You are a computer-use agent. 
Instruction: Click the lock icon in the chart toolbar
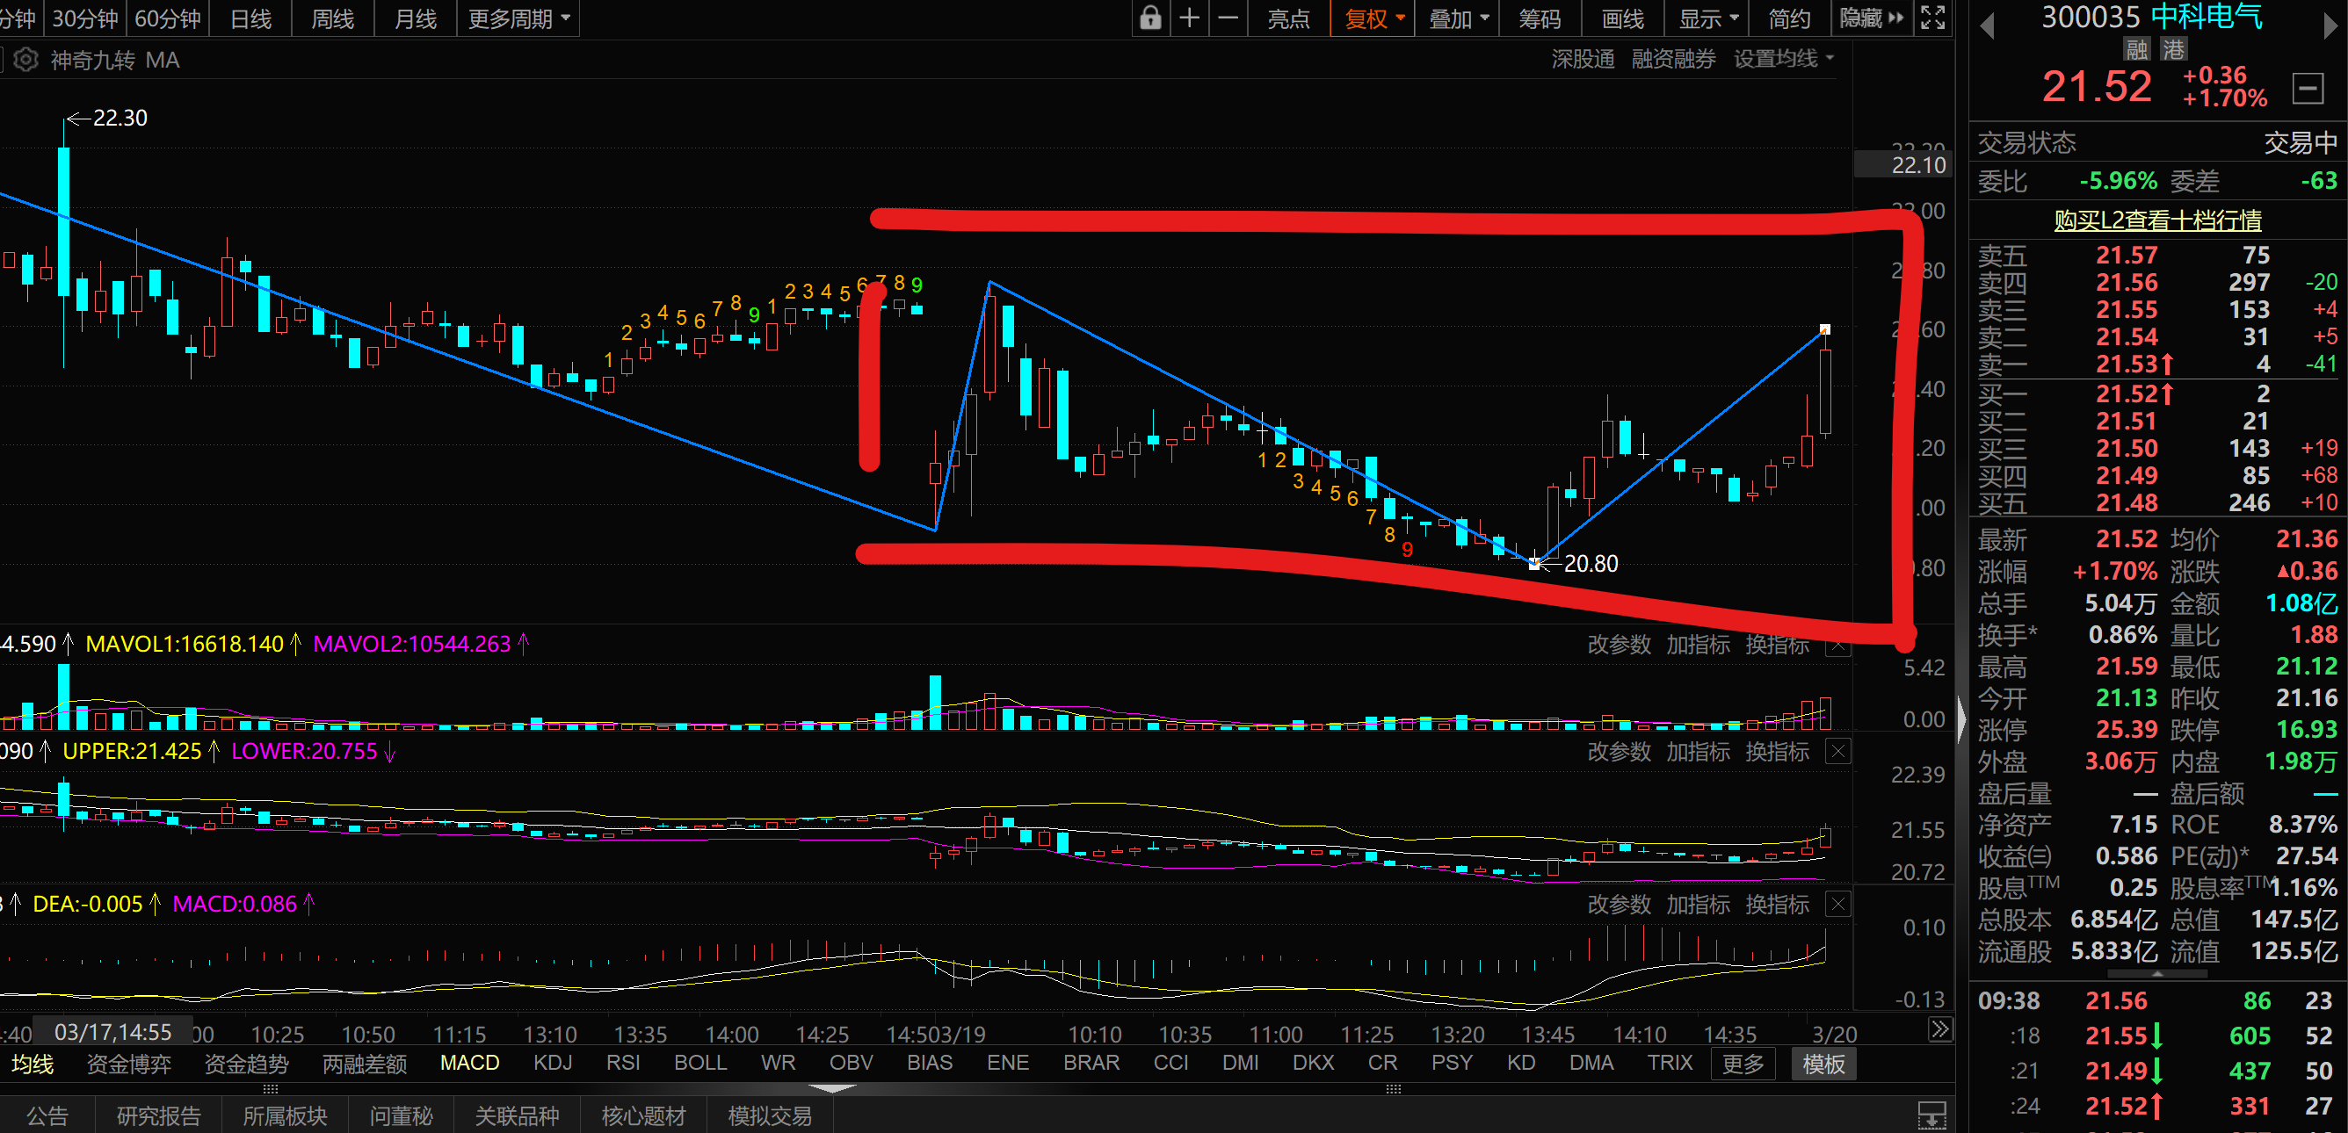coord(1150,18)
